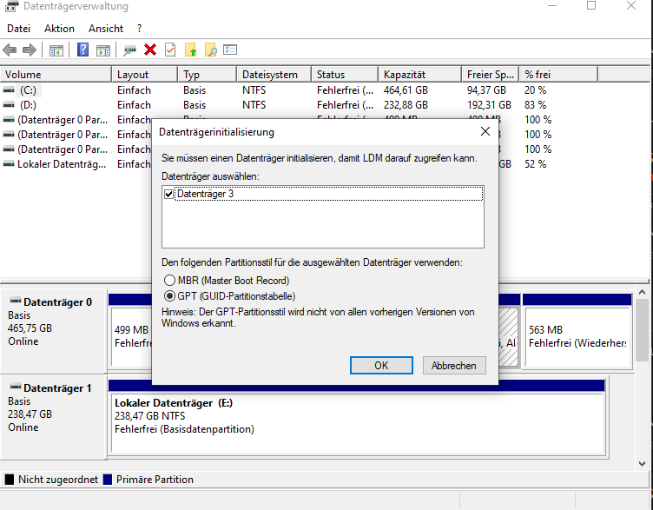Click the properties checkmark toolbar icon
653x510 pixels.
pos(170,50)
